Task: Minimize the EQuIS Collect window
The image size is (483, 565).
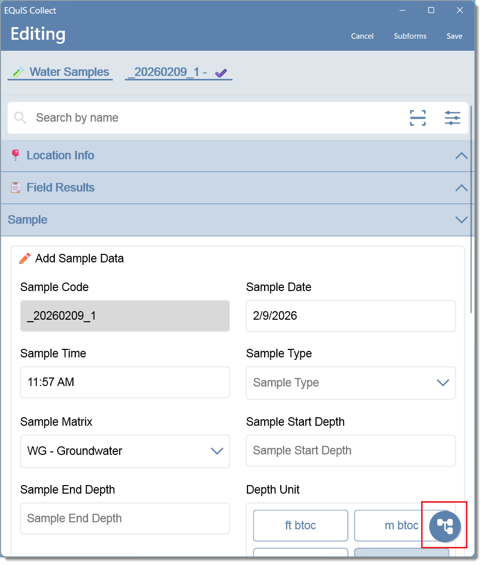Action: tap(403, 10)
